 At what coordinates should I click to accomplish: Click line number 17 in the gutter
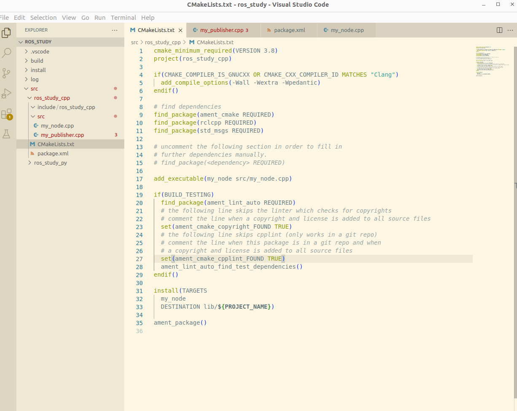point(139,179)
